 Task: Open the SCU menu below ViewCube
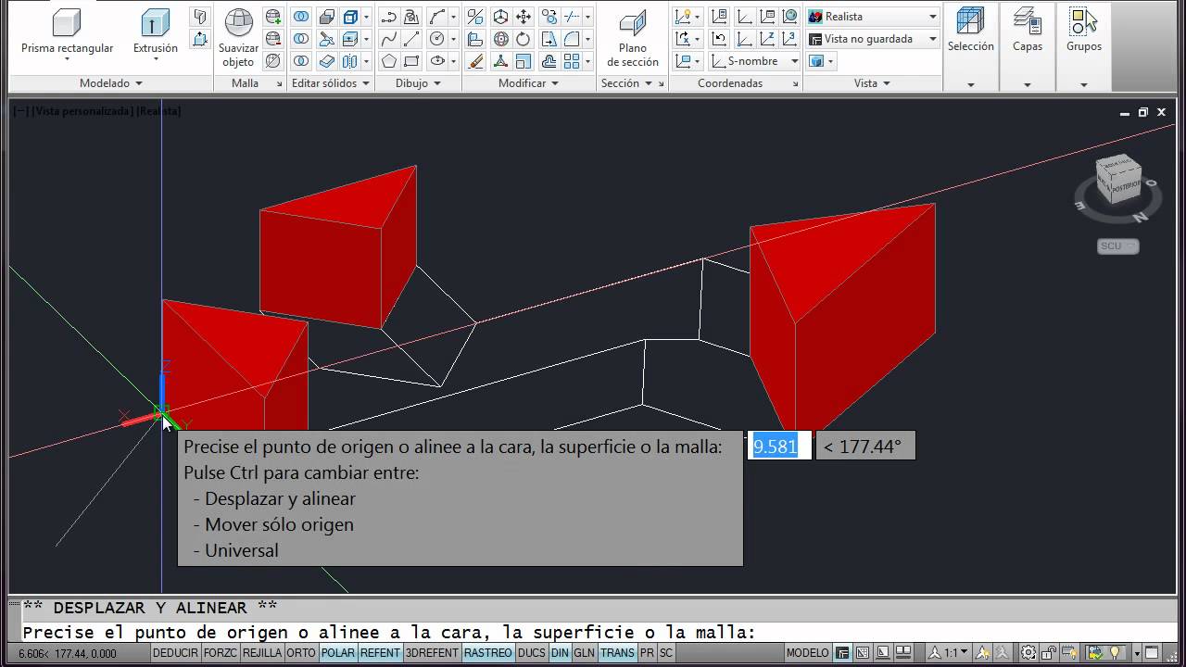click(1117, 246)
